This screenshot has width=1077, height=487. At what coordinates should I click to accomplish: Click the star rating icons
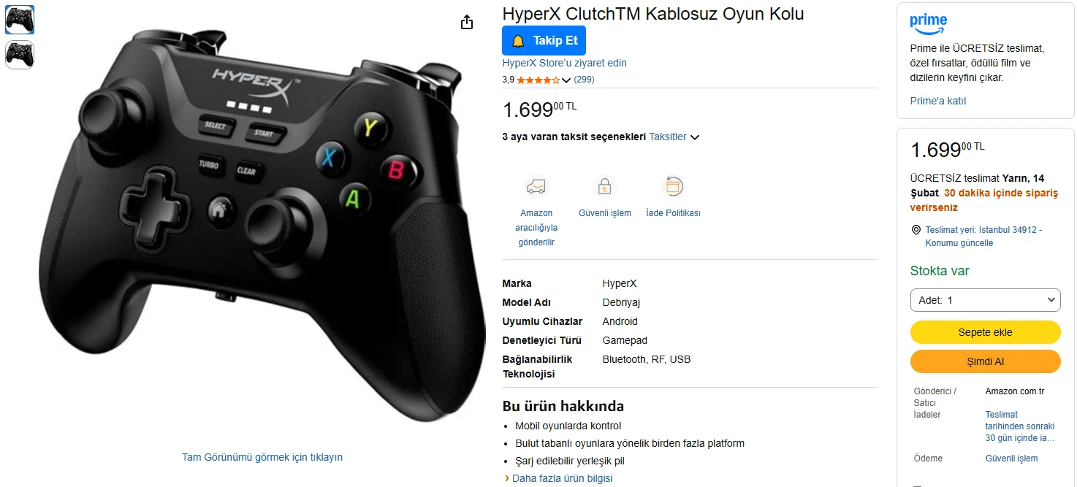pyautogui.click(x=538, y=80)
